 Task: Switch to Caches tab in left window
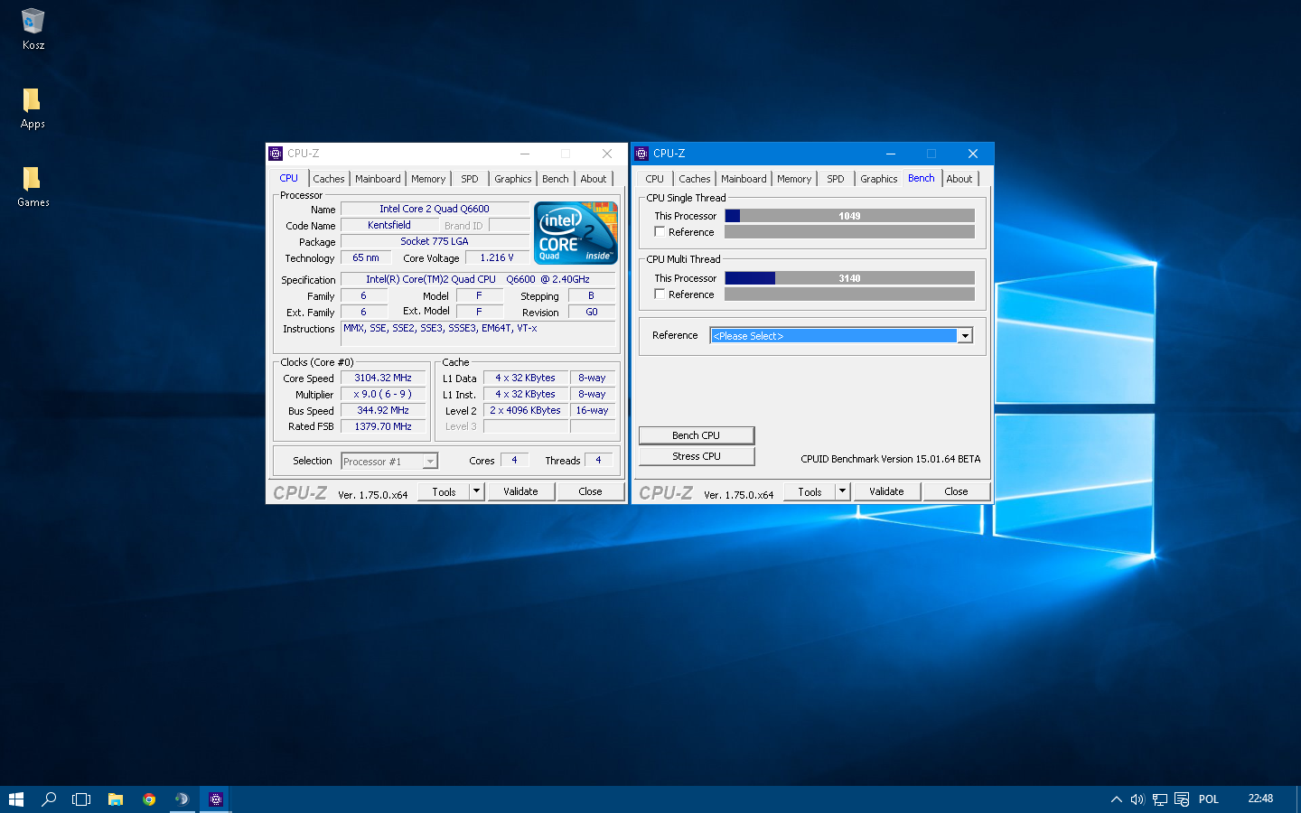point(329,179)
